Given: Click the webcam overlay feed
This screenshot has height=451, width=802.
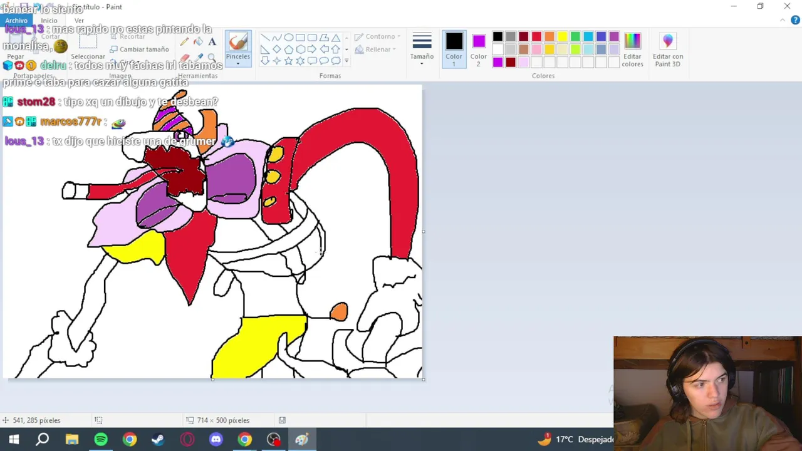Looking at the screenshot, I should [707, 393].
